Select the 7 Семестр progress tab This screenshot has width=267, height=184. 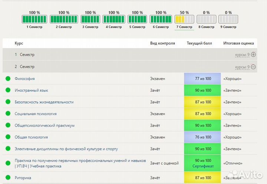pyautogui.click(x=184, y=19)
